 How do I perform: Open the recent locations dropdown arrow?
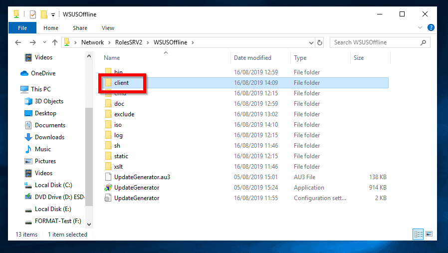pos(44,42)
